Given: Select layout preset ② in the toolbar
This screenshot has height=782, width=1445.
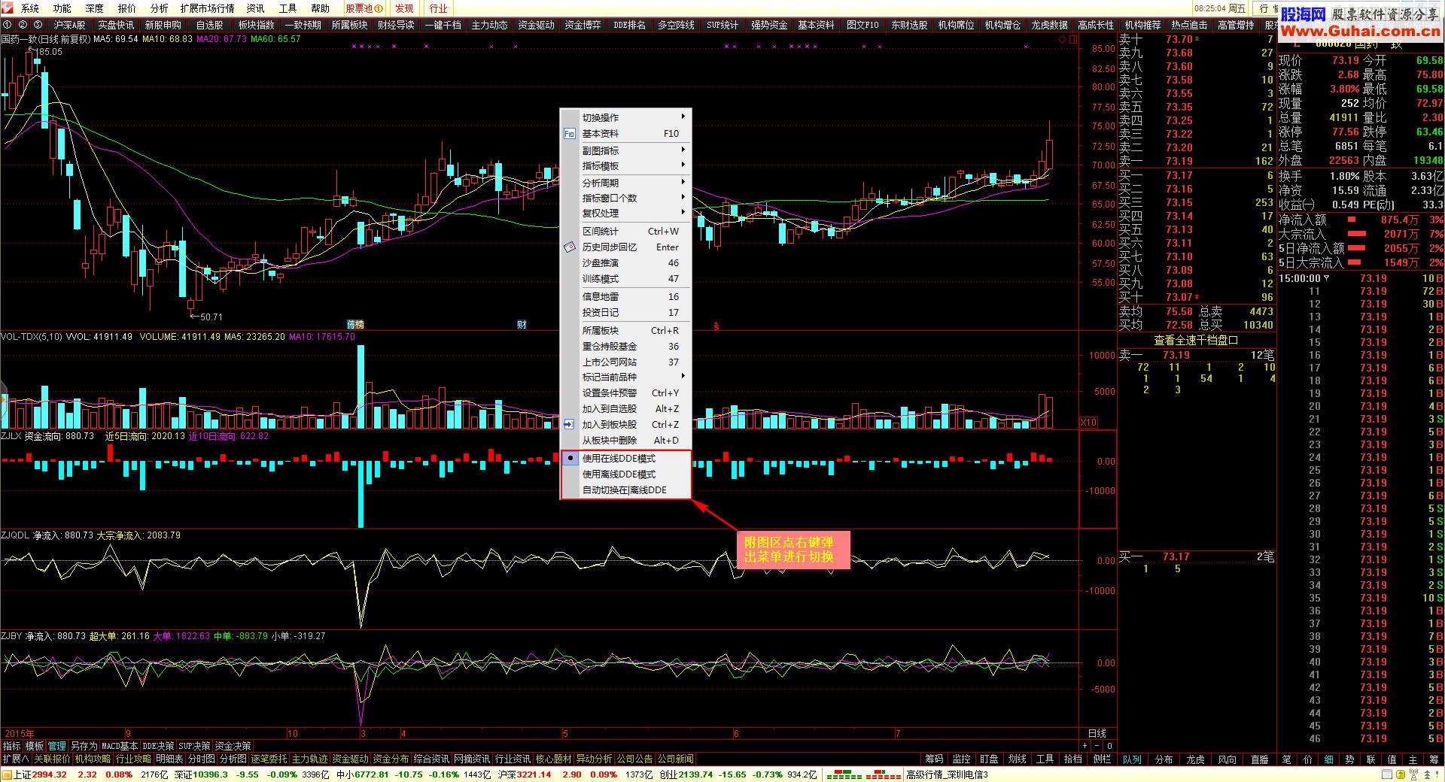Looking at the screenshot, I should point(23,25).
